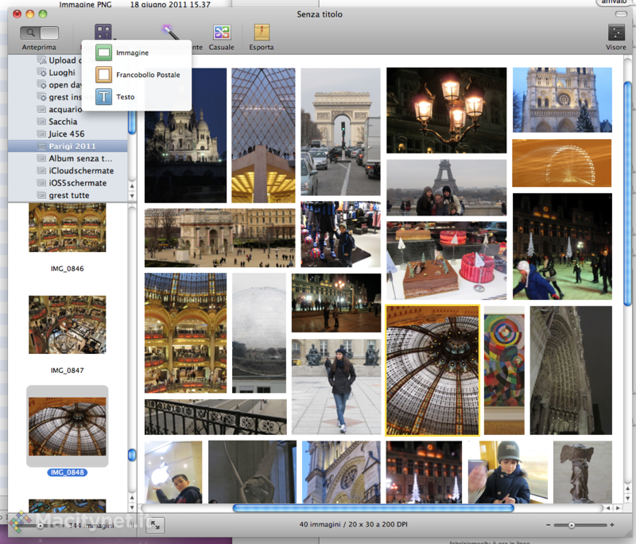Click the fullscreen arrows button at bottom
The height and width of the screenshot is (544, 636).
point(156,525)
